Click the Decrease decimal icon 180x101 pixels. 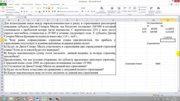(94, 12)
